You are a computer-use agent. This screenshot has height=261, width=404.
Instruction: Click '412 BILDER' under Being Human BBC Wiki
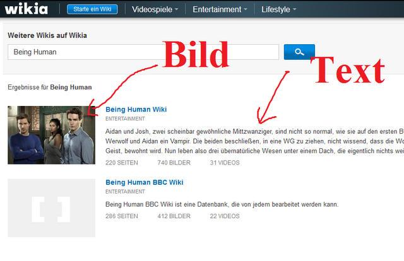pyautogui.click(x=174, y=216)
